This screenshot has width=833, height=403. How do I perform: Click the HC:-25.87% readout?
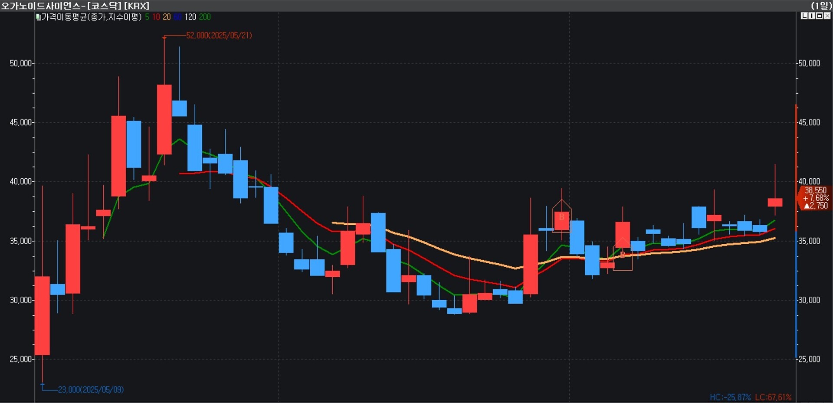[730, 397]
